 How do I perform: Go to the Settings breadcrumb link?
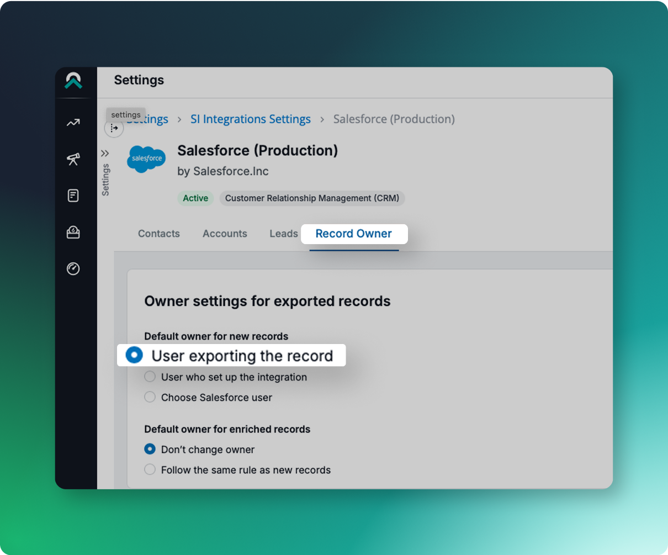(x=147, y=119)
